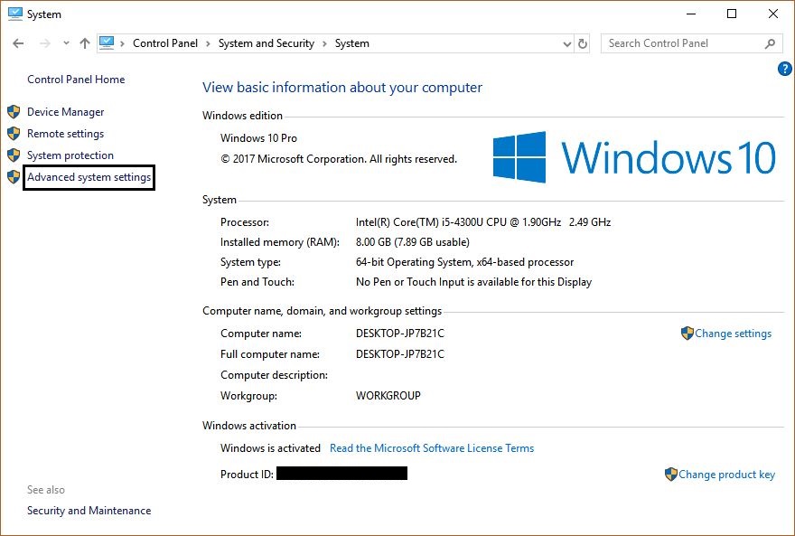The width and height of the screenshot is (795, 536).
Task: Expand the chevron before Control Panel breadcrumb
Action: (122, 43)
